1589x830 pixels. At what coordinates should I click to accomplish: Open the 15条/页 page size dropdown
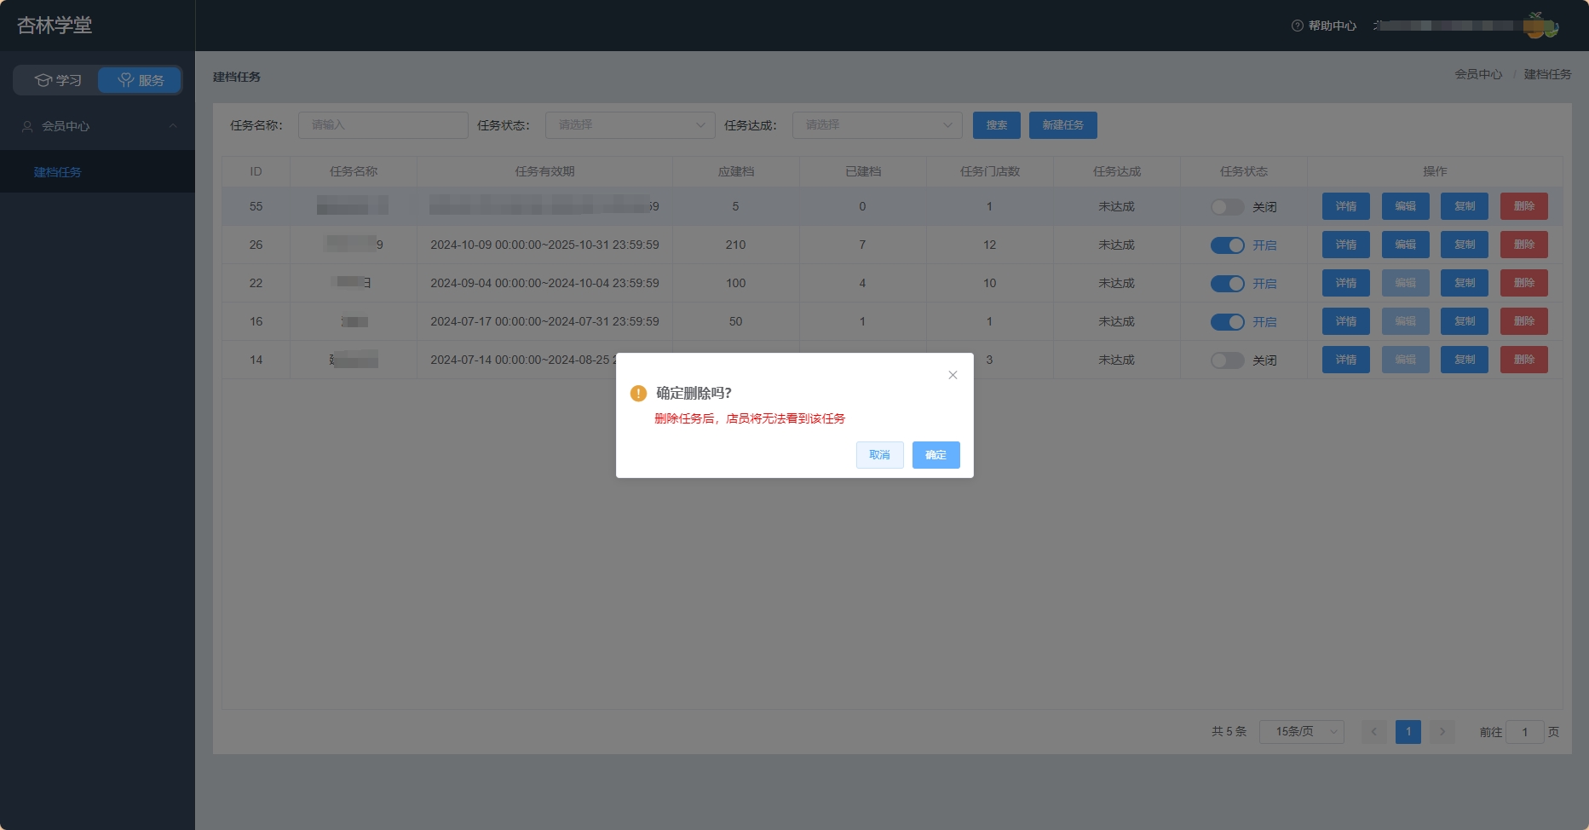point(1302,732)
